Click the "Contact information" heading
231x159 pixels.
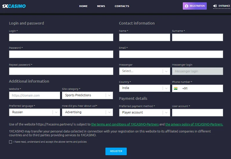(137, 23)
